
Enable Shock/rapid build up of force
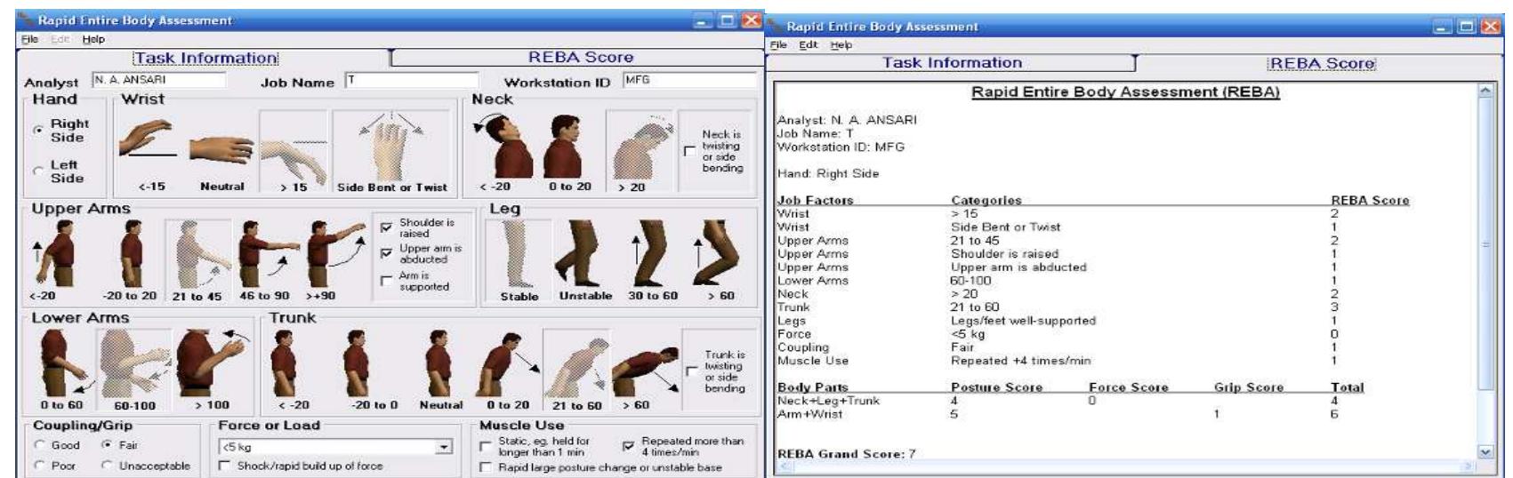click(225, 466)
